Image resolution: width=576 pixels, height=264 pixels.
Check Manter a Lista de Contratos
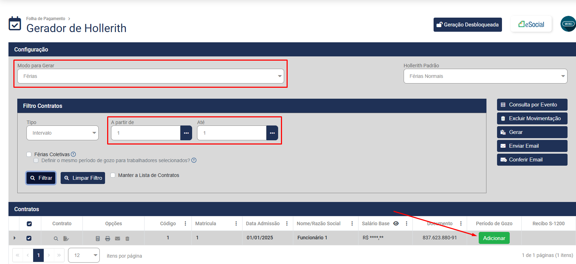(x=113, y=175)
